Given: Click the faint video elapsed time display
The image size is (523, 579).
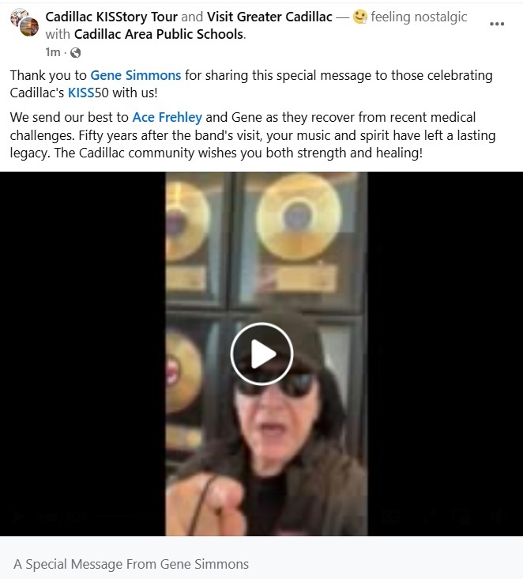Looking at the screenshot, I should [x=61, y=517].
